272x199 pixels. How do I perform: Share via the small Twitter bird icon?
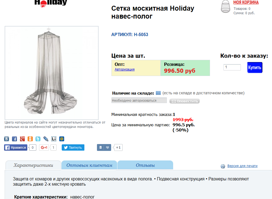tap(38, 139)
